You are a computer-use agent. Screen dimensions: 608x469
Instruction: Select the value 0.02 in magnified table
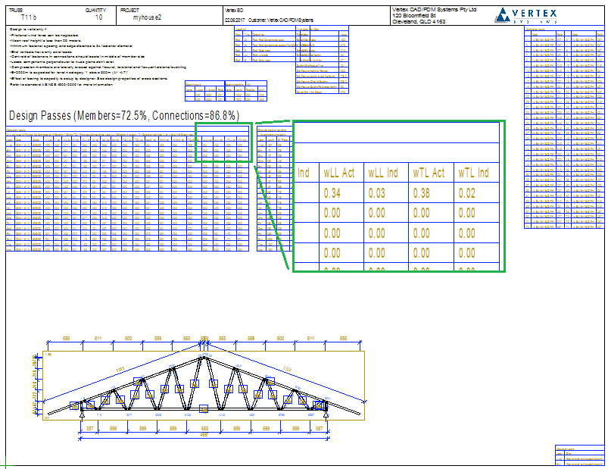[x=467, y=193]
